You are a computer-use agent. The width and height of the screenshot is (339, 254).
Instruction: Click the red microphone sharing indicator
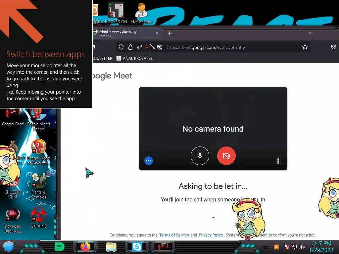point(146,47)
